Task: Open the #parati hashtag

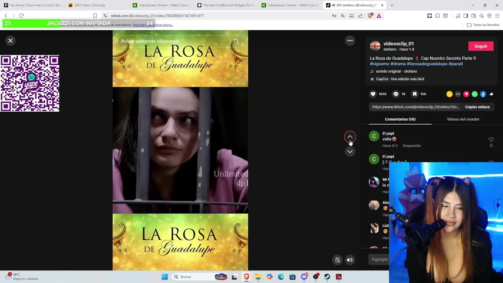Action: (x=455, y=64)
